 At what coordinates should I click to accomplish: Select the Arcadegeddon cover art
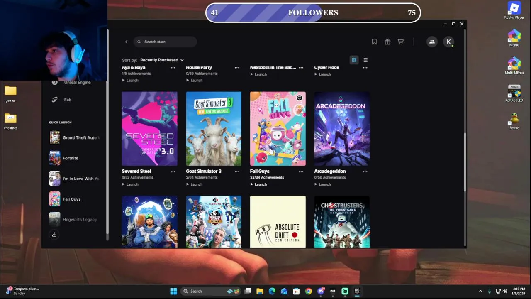pos(342,129)
